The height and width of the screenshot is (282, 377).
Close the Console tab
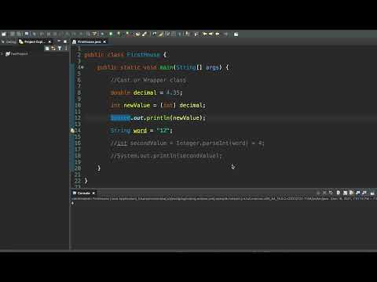pyautogui.click(x=93, y=193)
